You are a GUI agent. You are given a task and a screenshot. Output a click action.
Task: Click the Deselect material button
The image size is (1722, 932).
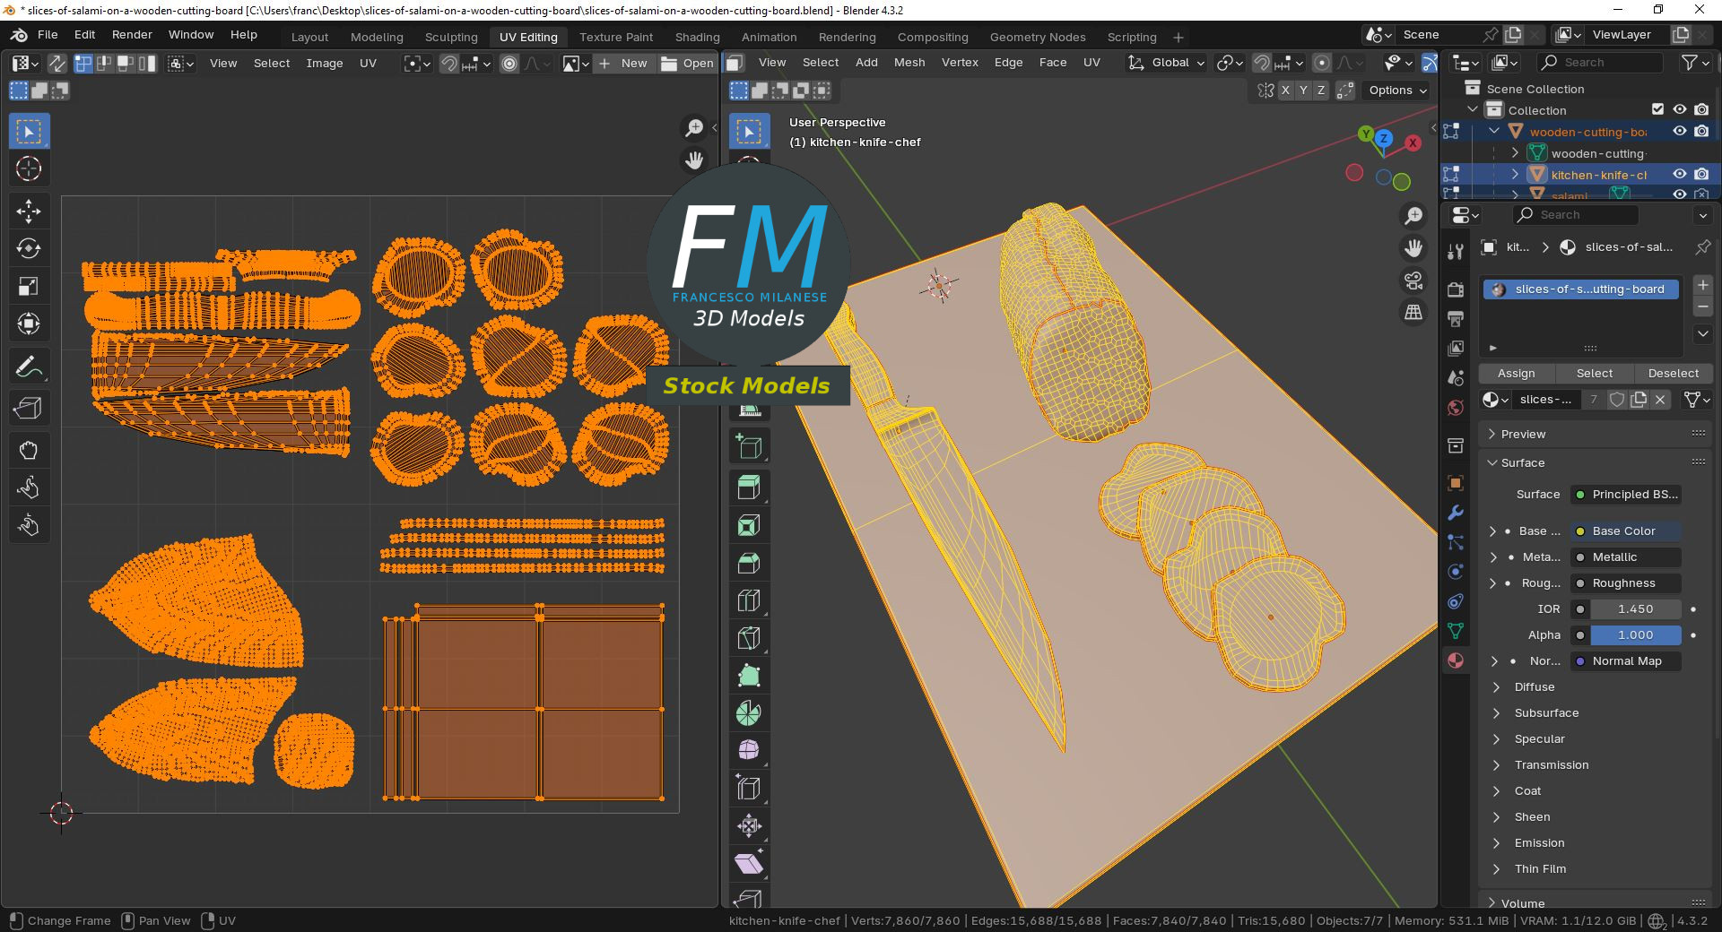click(x=1674, y=374)
